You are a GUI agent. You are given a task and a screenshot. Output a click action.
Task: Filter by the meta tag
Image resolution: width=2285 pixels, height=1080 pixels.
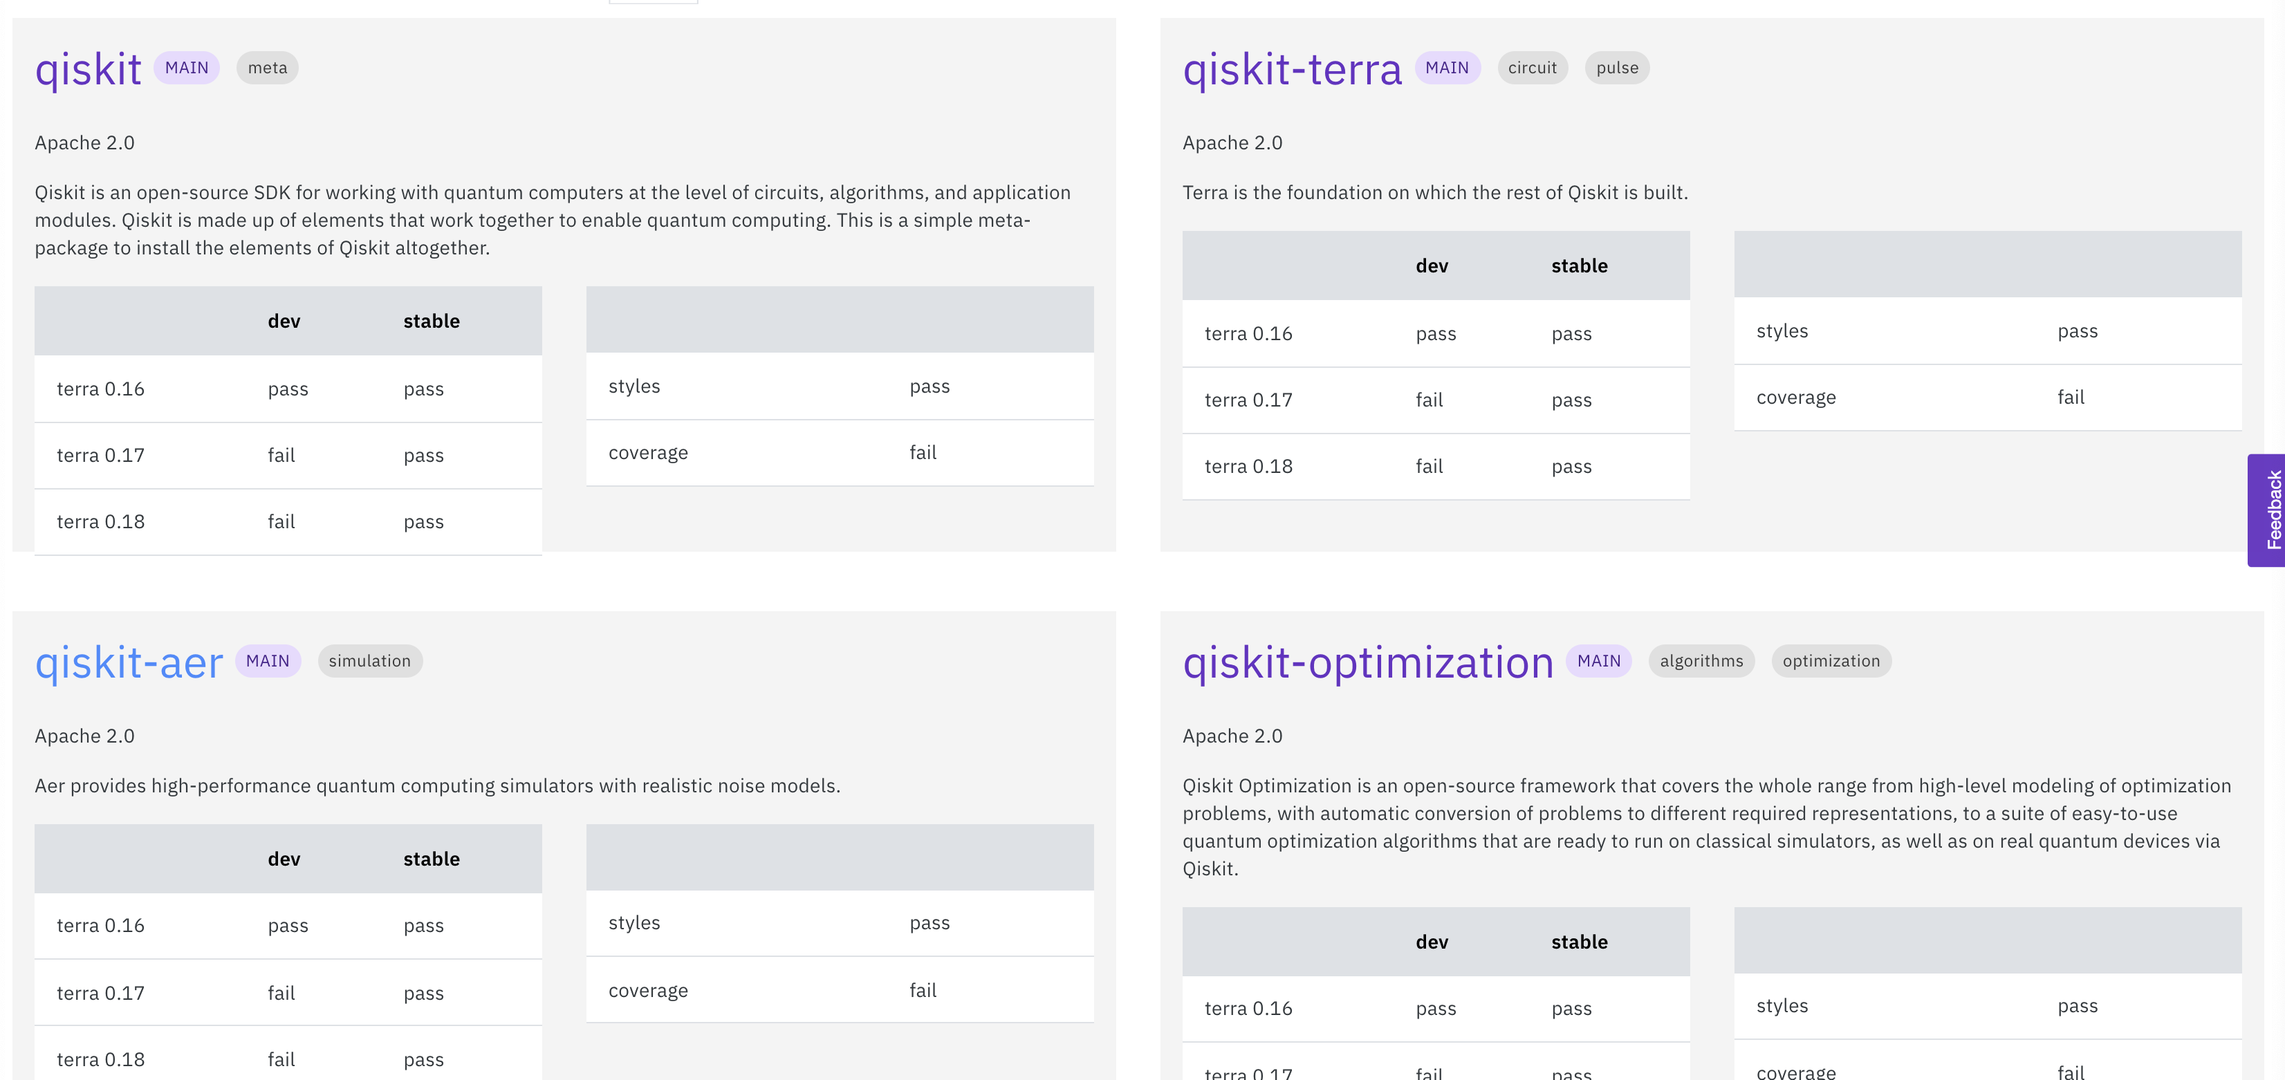click(267, 67)
